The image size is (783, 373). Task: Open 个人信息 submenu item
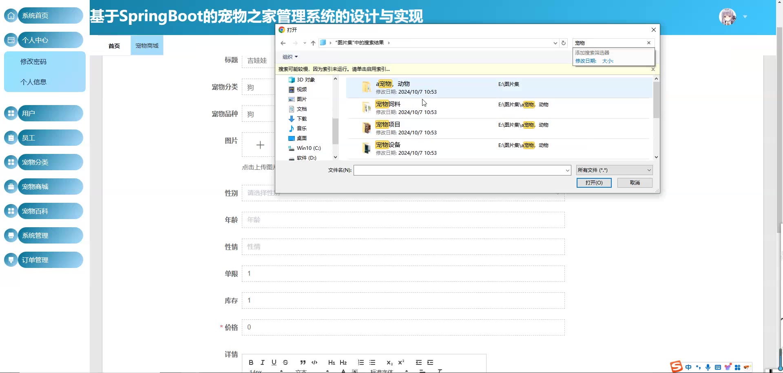(x=33, y=82)
